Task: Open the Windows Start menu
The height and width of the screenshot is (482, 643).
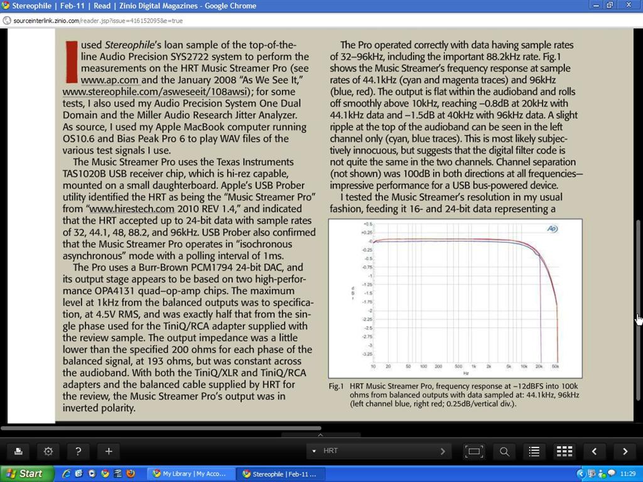Action: pos(27,474)
